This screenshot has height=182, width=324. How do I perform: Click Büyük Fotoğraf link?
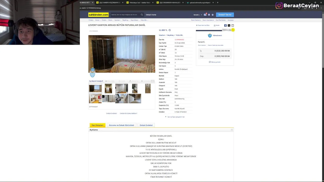96,81
